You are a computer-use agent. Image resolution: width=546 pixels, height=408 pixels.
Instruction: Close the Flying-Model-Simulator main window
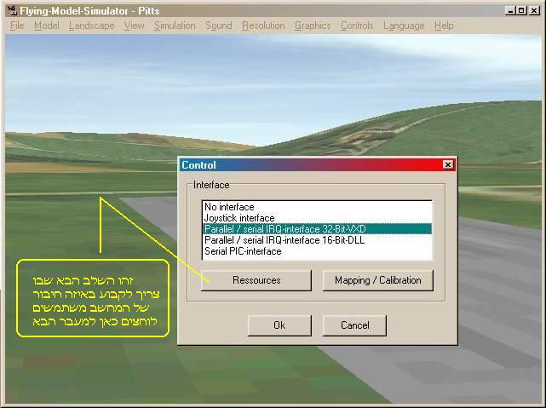click(534, 11)
